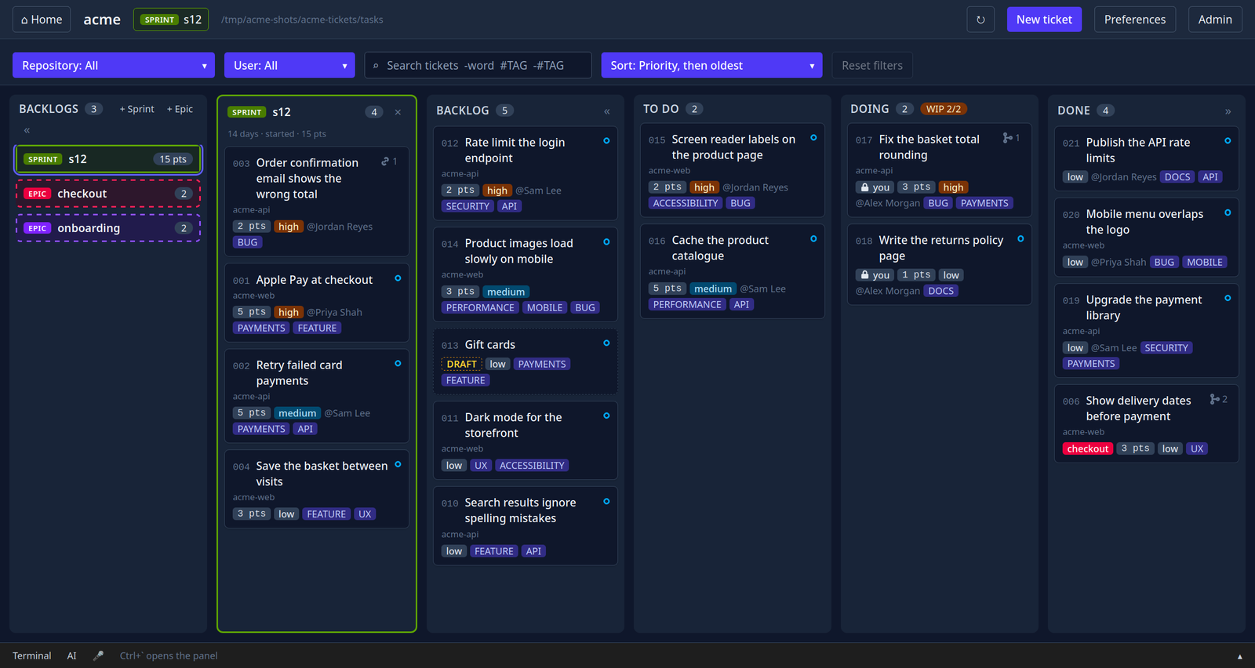
Task: Collapse the BACKLOGS sidebar chevron
Action: pyautogui.click(x=27, y=130)
